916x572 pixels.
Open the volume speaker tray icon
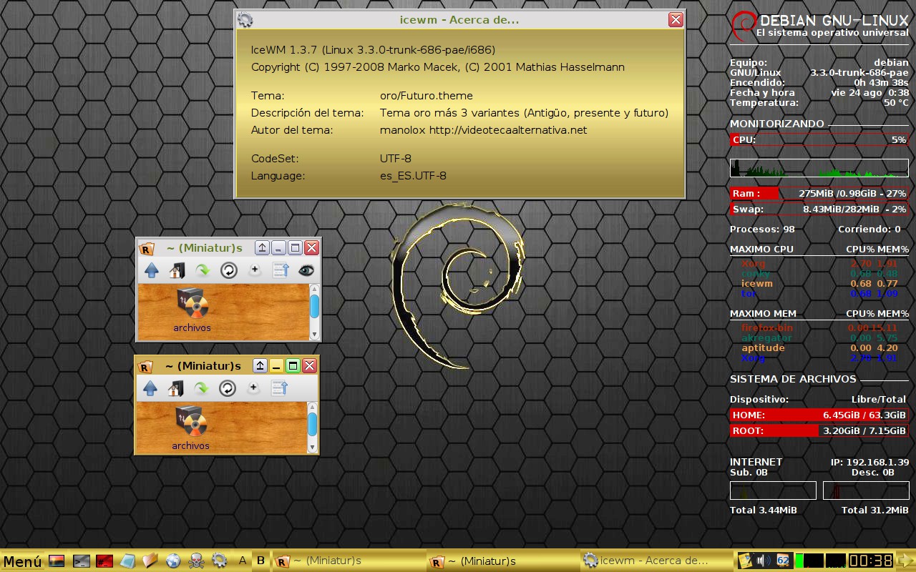764,561
